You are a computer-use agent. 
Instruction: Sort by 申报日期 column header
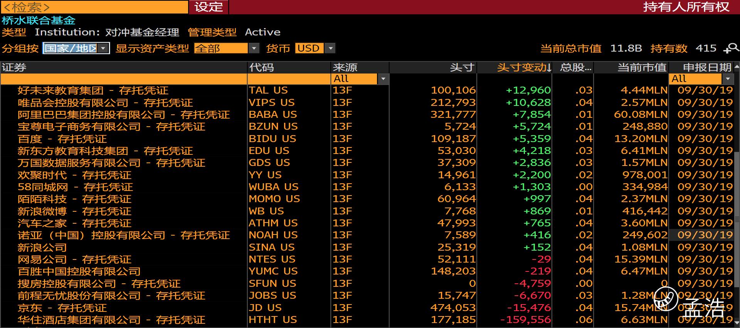tap(701, 67)
